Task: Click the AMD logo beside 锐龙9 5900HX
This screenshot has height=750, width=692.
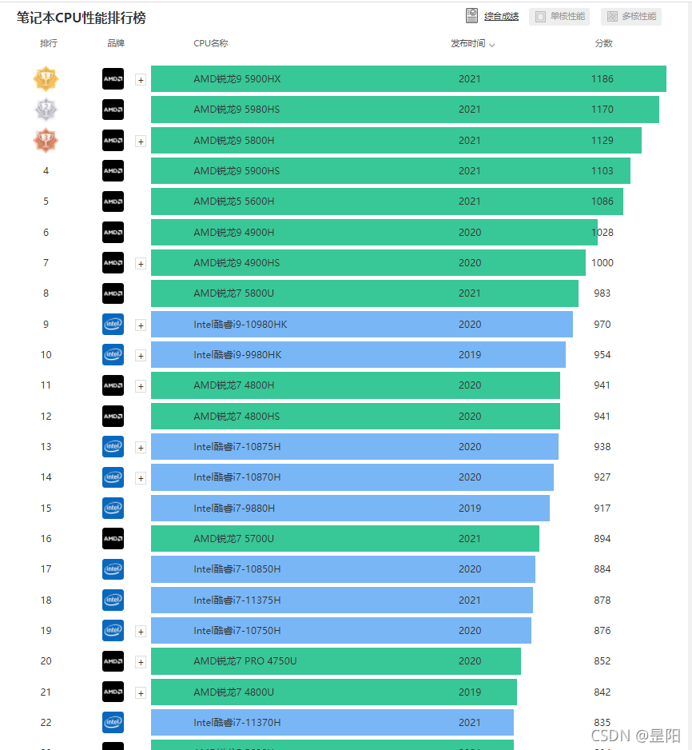Action: pos(113,79)
